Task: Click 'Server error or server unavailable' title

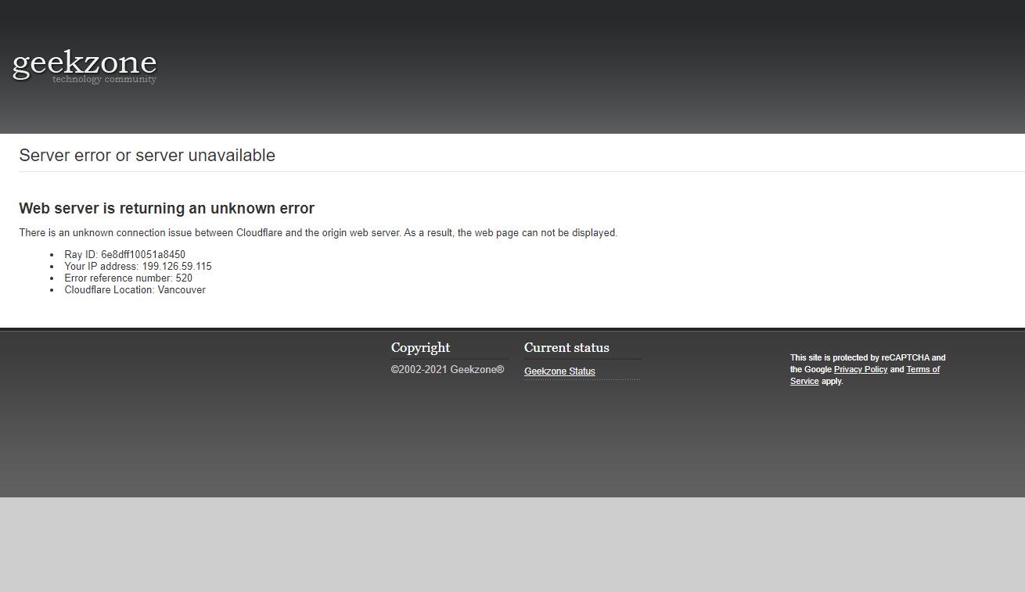Action: 147,156
